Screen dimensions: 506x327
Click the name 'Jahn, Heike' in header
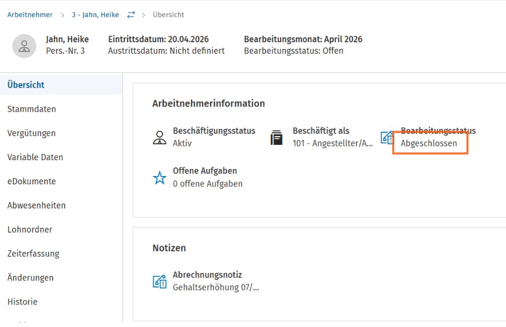67,39
